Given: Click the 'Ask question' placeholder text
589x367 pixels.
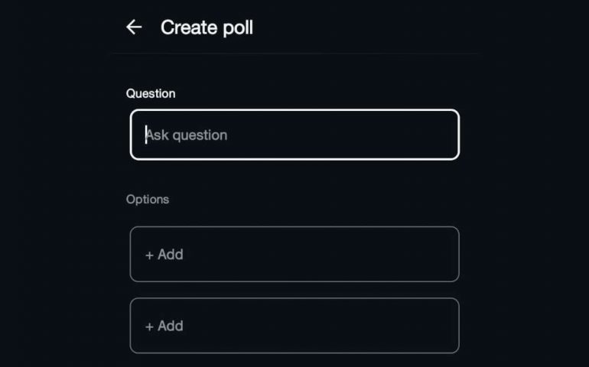Looking at the screenshot, I should [187, 135].
